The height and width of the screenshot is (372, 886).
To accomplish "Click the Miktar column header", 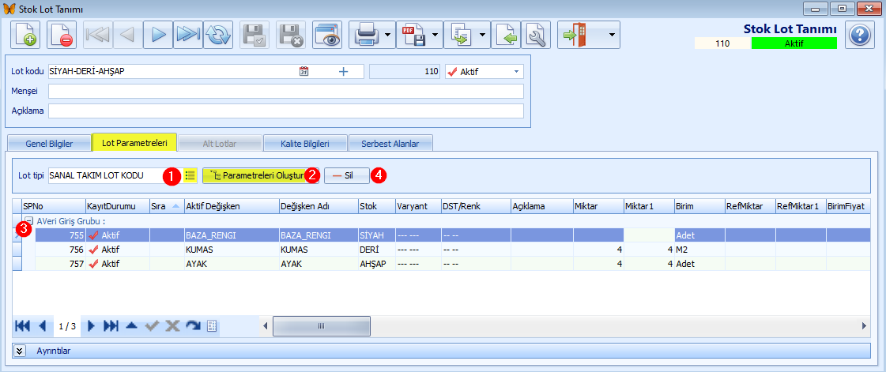I will coord(598,206).
